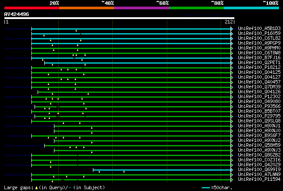
Task: Click the purple ~60% identity legend segment
Action: pos(141,8)
